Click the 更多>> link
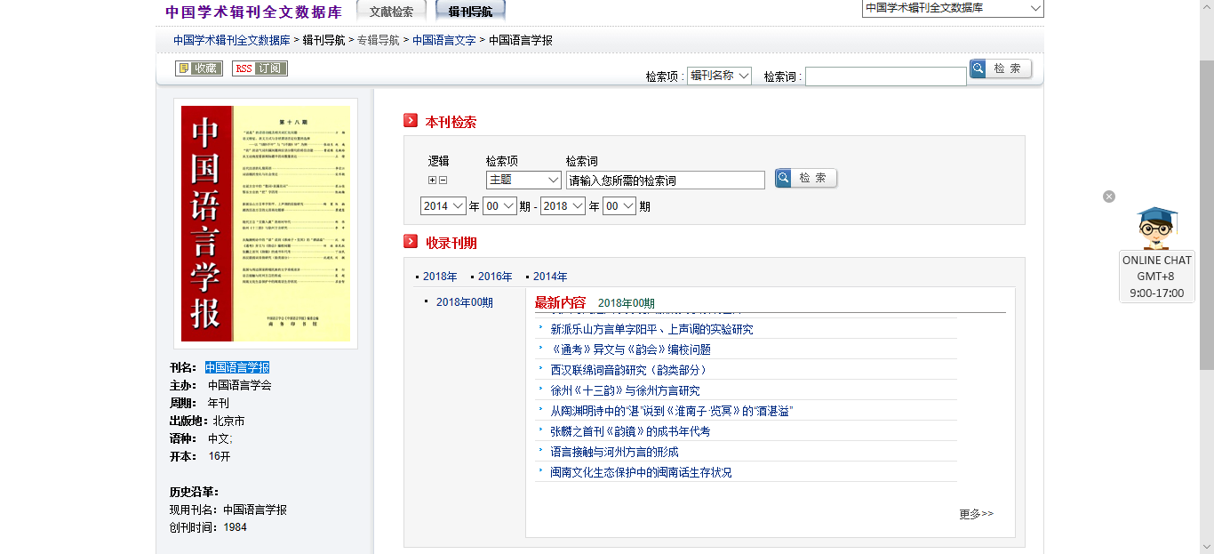 pos(976,514)
